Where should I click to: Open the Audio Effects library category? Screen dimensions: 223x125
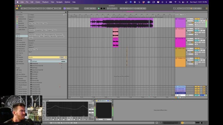point(22,44)
